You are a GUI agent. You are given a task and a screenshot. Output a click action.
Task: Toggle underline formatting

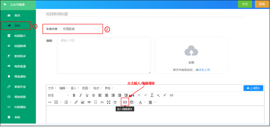tap(87, 95)
